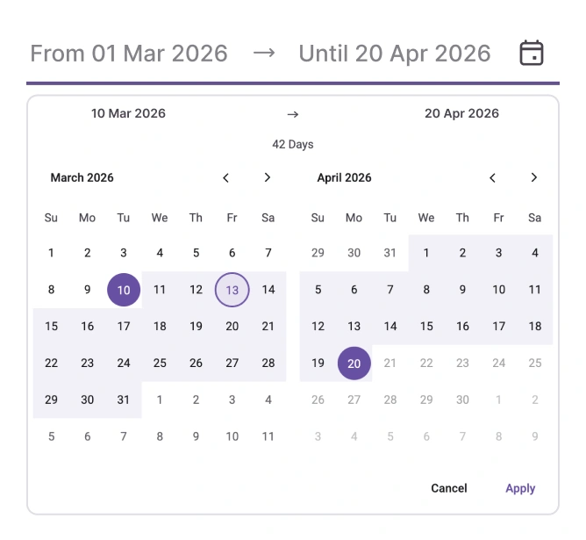Open the March 2026 month selector
The height and width of the screenshot is (540, 586).
(82, 177)
